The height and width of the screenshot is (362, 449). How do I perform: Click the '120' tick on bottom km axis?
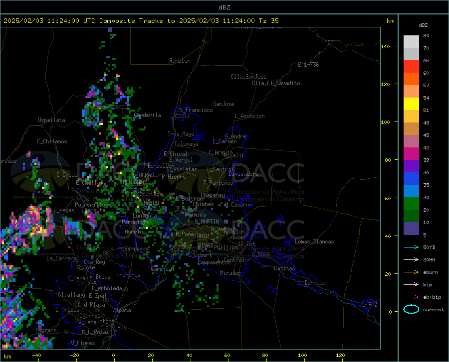click(340, 355)
